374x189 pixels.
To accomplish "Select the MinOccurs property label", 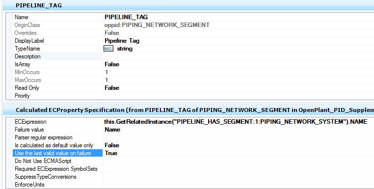I will point(27,72).
